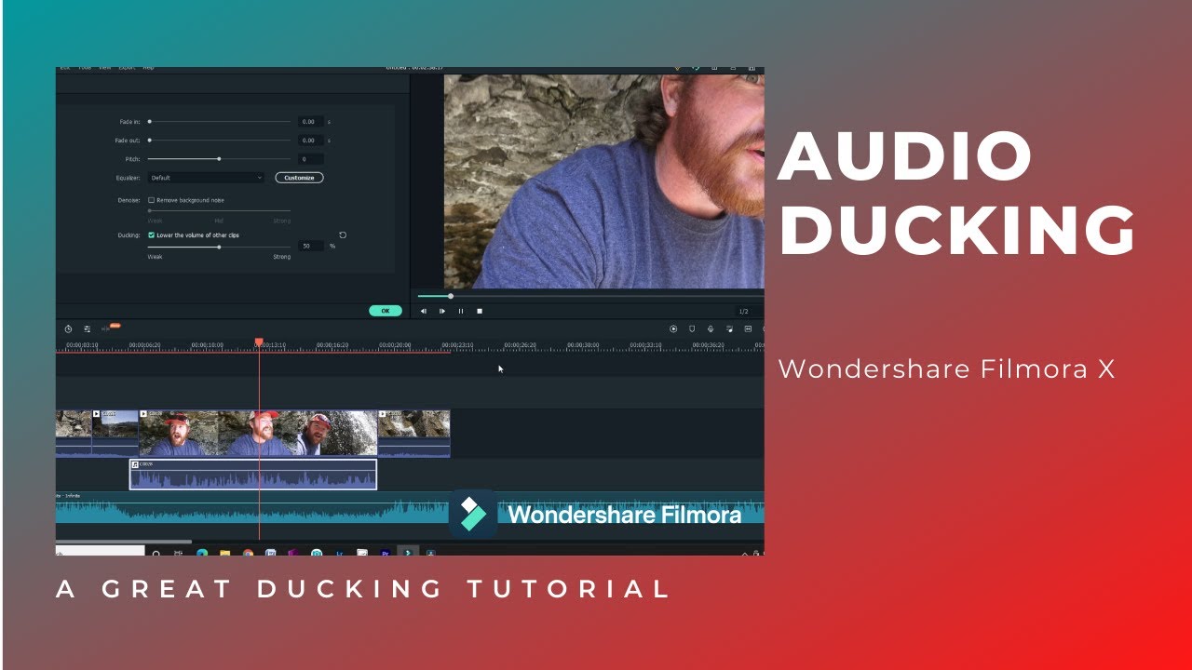This screenshot has width=1192, height=670.
Task: Open the marker icon above the timeline
Action: coord(692,328)
